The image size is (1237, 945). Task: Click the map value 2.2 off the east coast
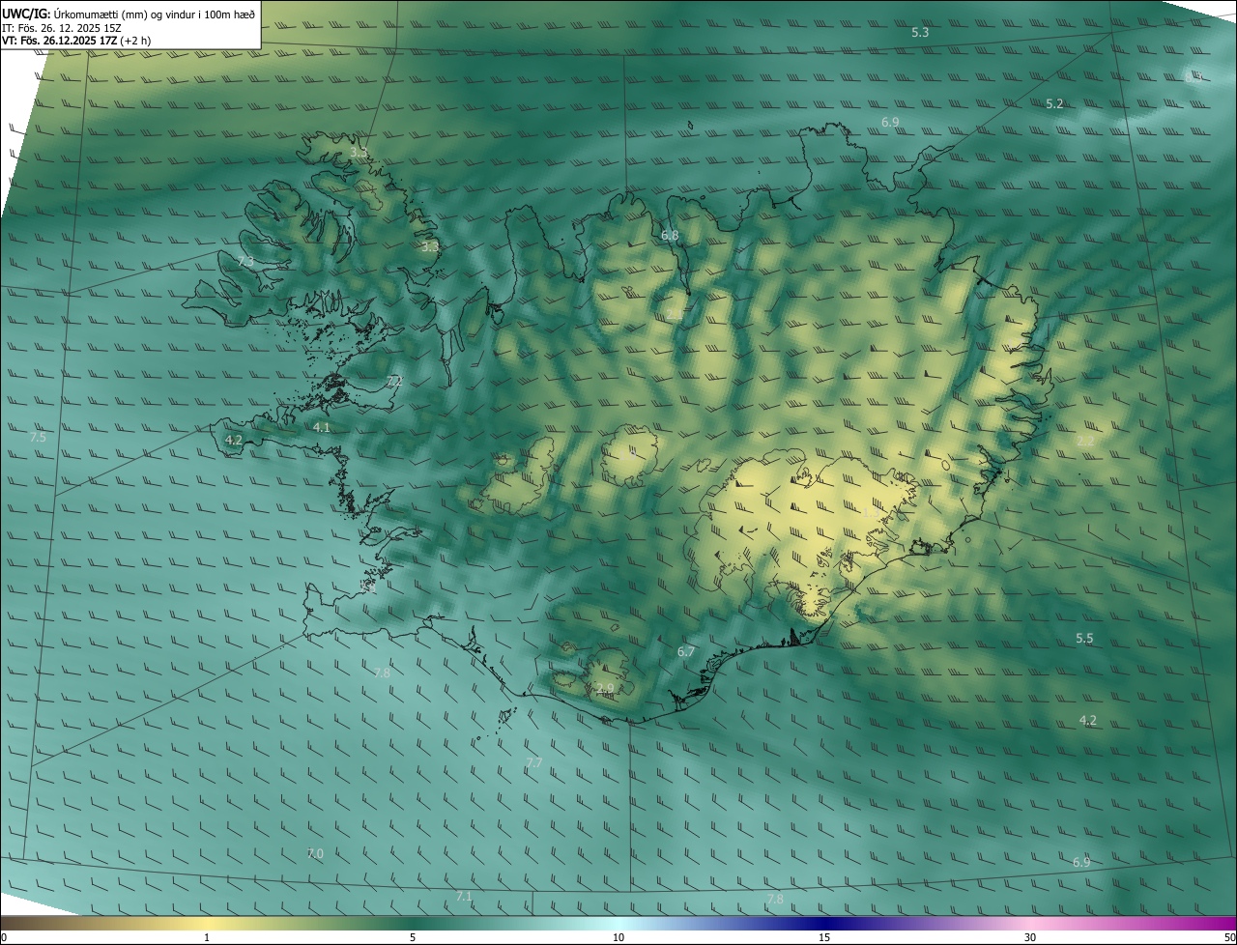(x=1085, y=441)
